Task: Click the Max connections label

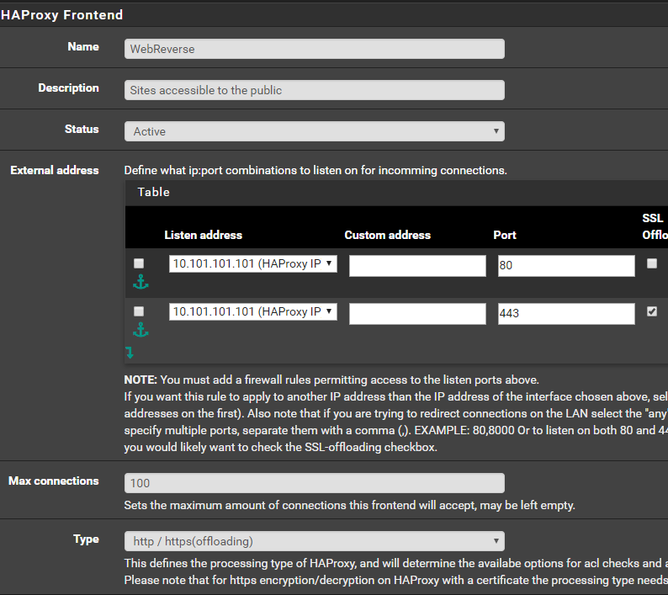Action: click(x=54, y=481)
